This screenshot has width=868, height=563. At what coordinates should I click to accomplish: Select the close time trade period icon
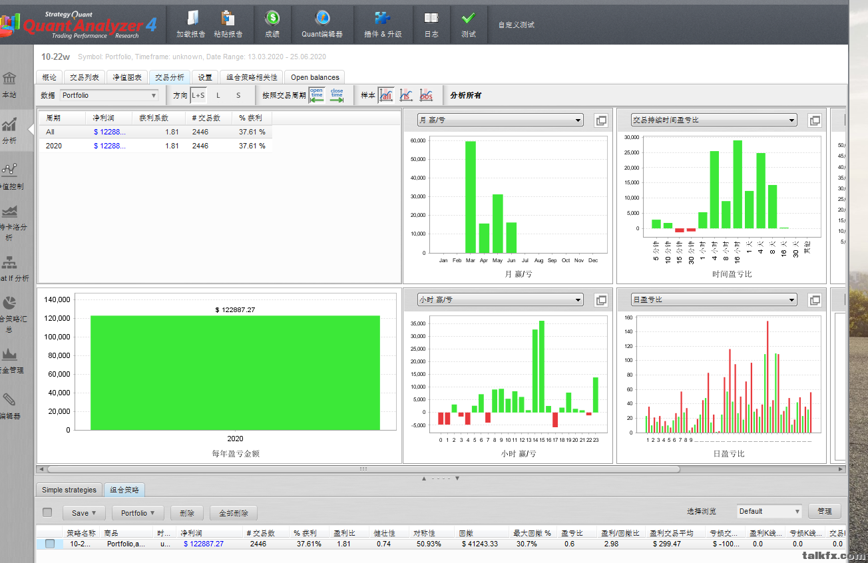coord(337,95)
